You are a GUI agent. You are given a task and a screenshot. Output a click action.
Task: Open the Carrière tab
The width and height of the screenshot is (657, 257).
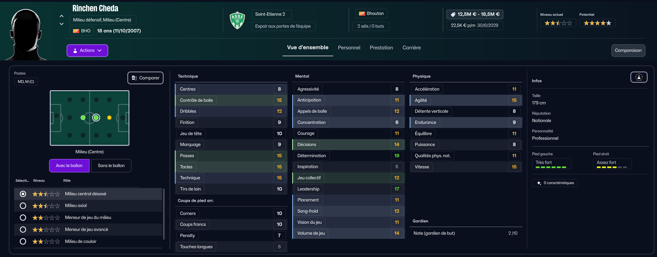[x=411, y=48]
